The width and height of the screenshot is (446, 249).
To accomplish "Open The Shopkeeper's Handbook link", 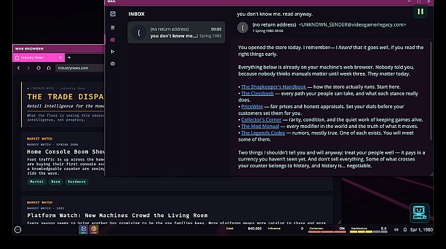I will (x=273, y=87).
